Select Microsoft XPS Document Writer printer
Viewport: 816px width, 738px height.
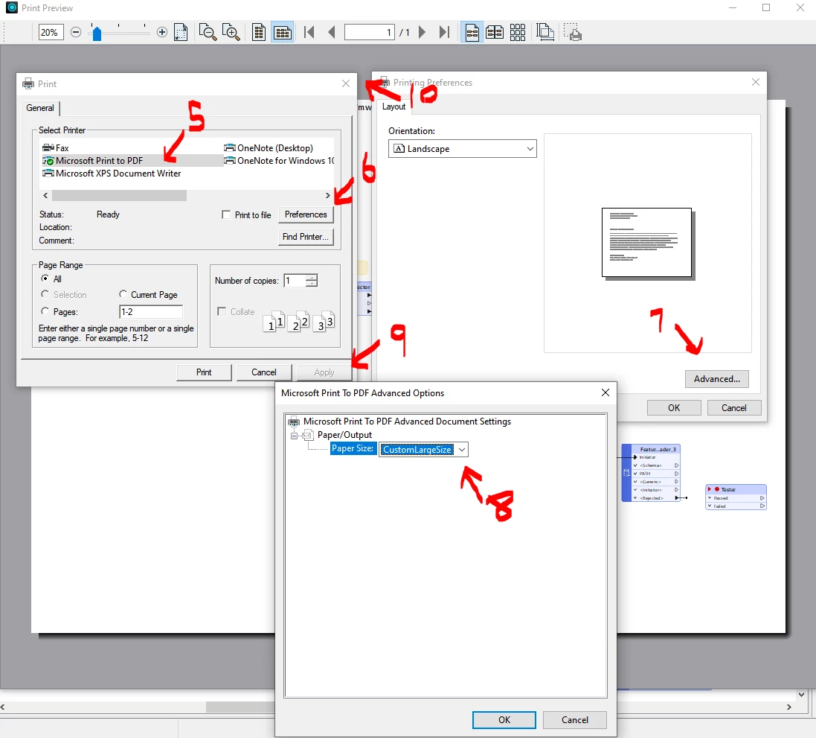pyautogui.click(x=112, y=174)
